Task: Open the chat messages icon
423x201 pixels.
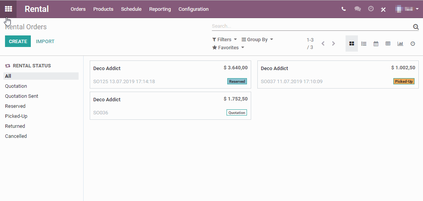Action: pos(358,9)
